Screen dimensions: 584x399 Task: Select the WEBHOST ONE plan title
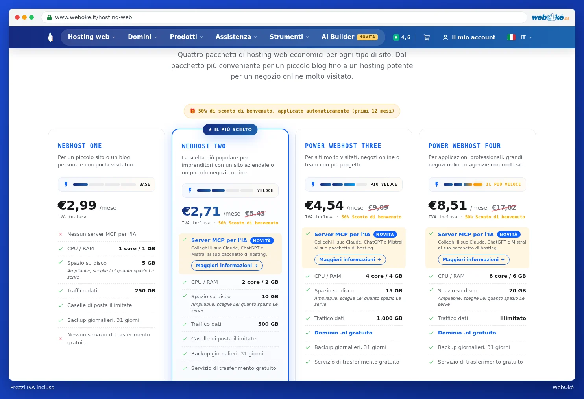tap(80, 146)
